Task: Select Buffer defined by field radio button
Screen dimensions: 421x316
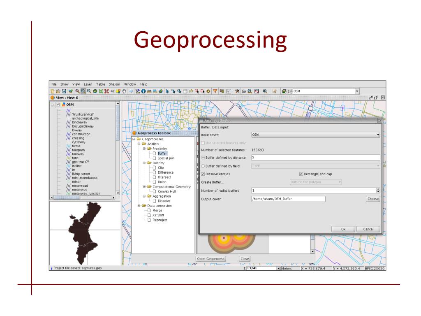Action: (203, 166)
